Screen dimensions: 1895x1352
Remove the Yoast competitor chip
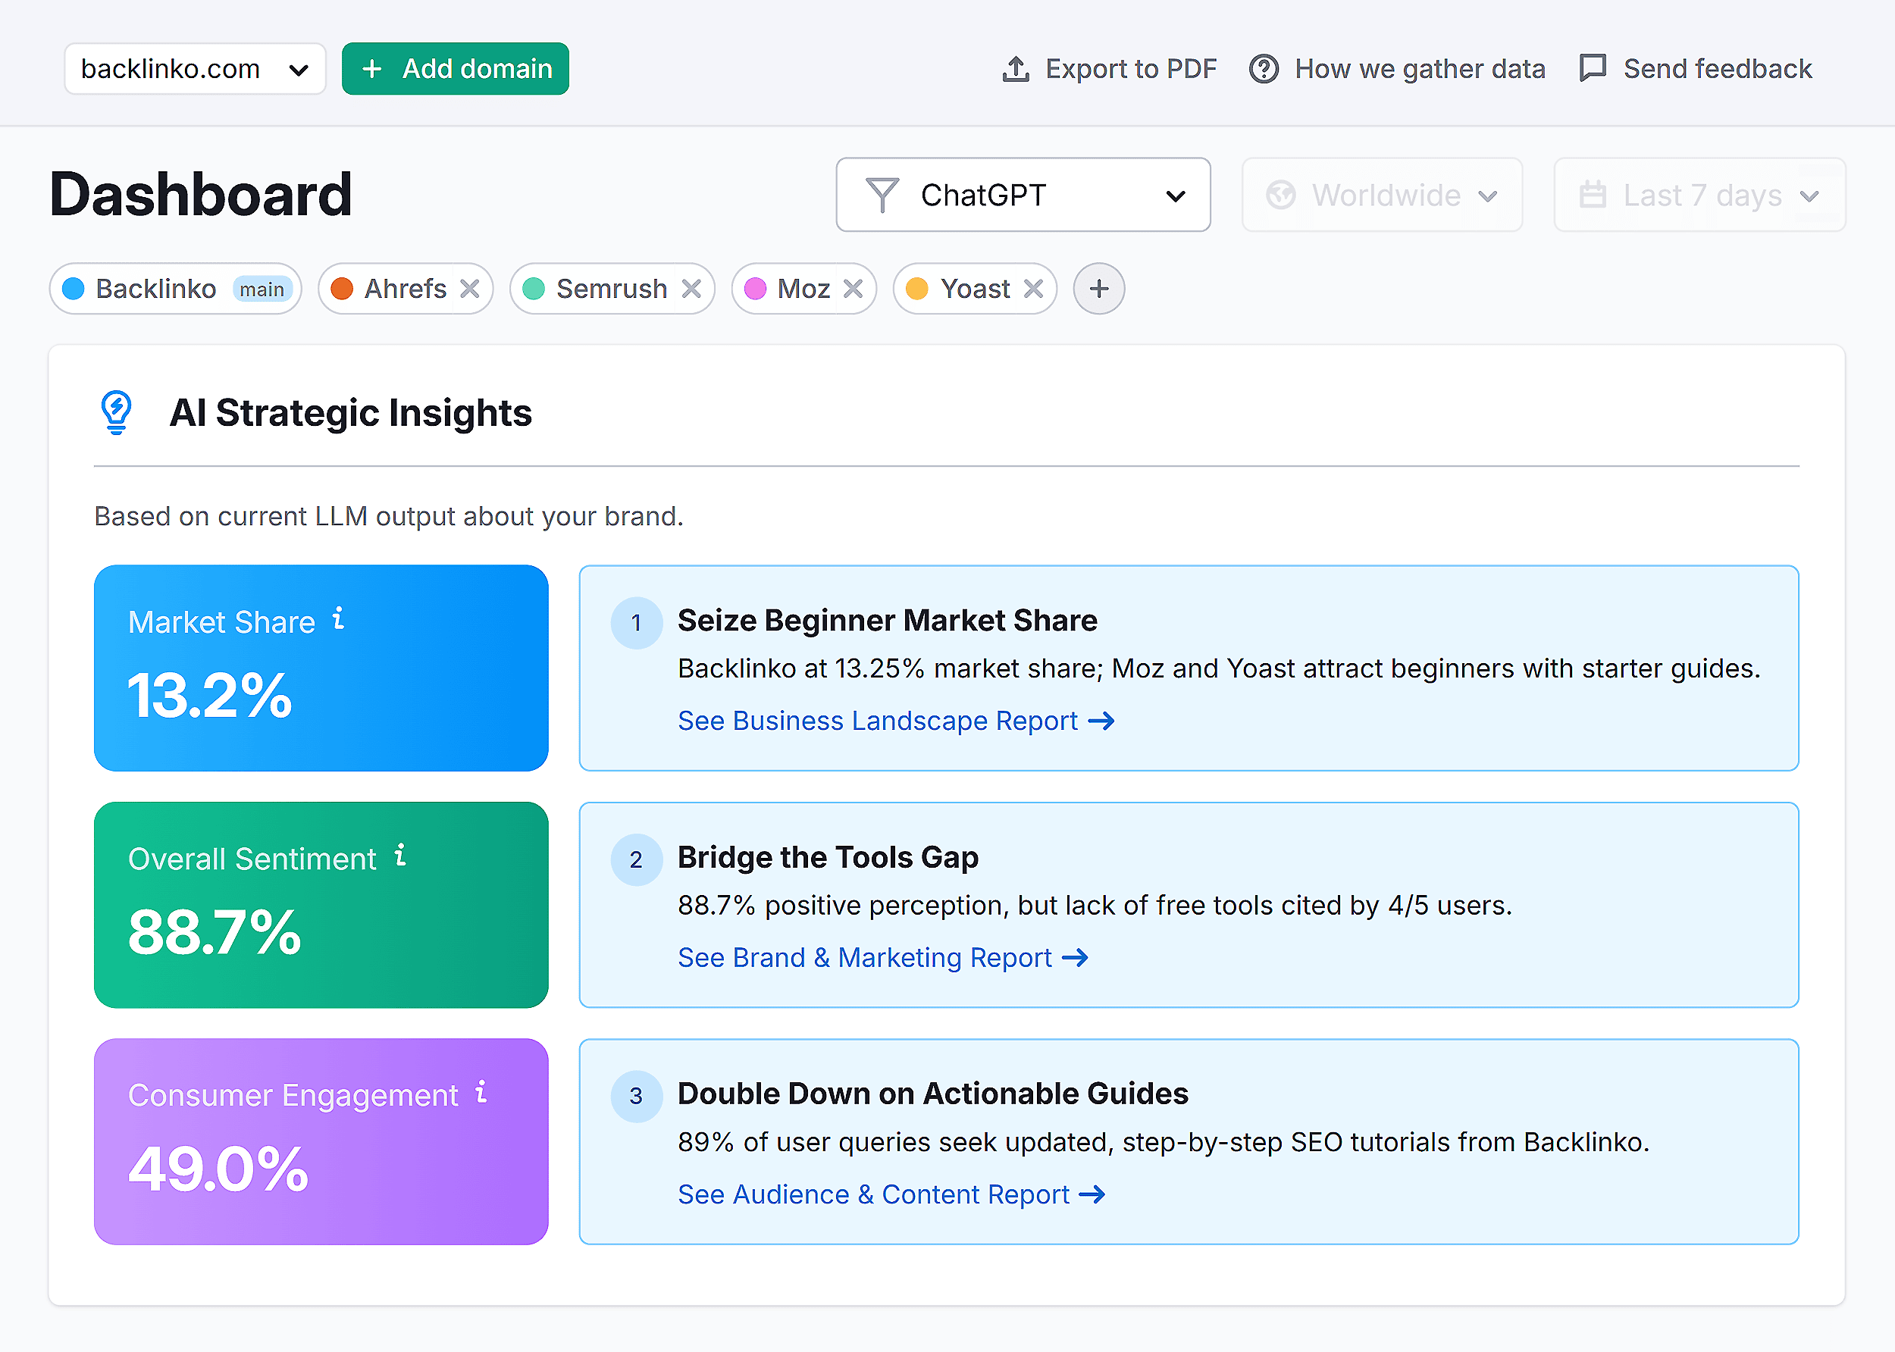(x=1033, y=289)
